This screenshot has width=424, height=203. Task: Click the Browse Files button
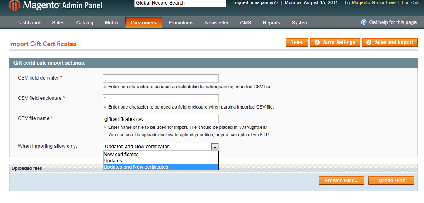[341, 181]
